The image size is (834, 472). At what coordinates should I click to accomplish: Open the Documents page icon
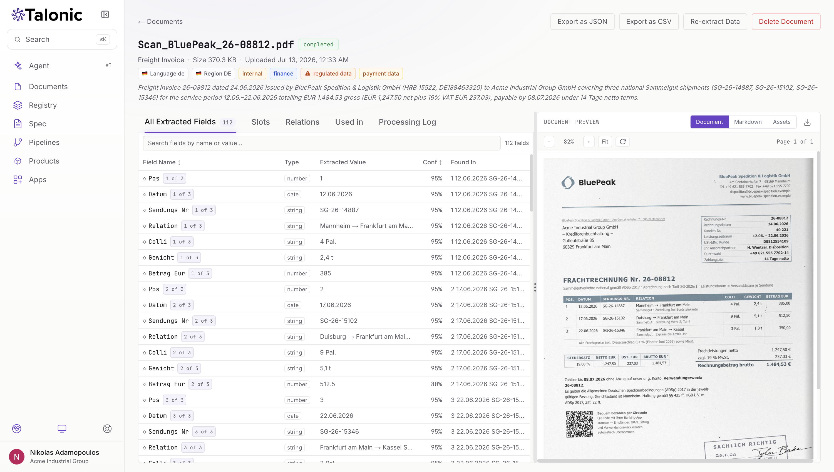[18, 87]
